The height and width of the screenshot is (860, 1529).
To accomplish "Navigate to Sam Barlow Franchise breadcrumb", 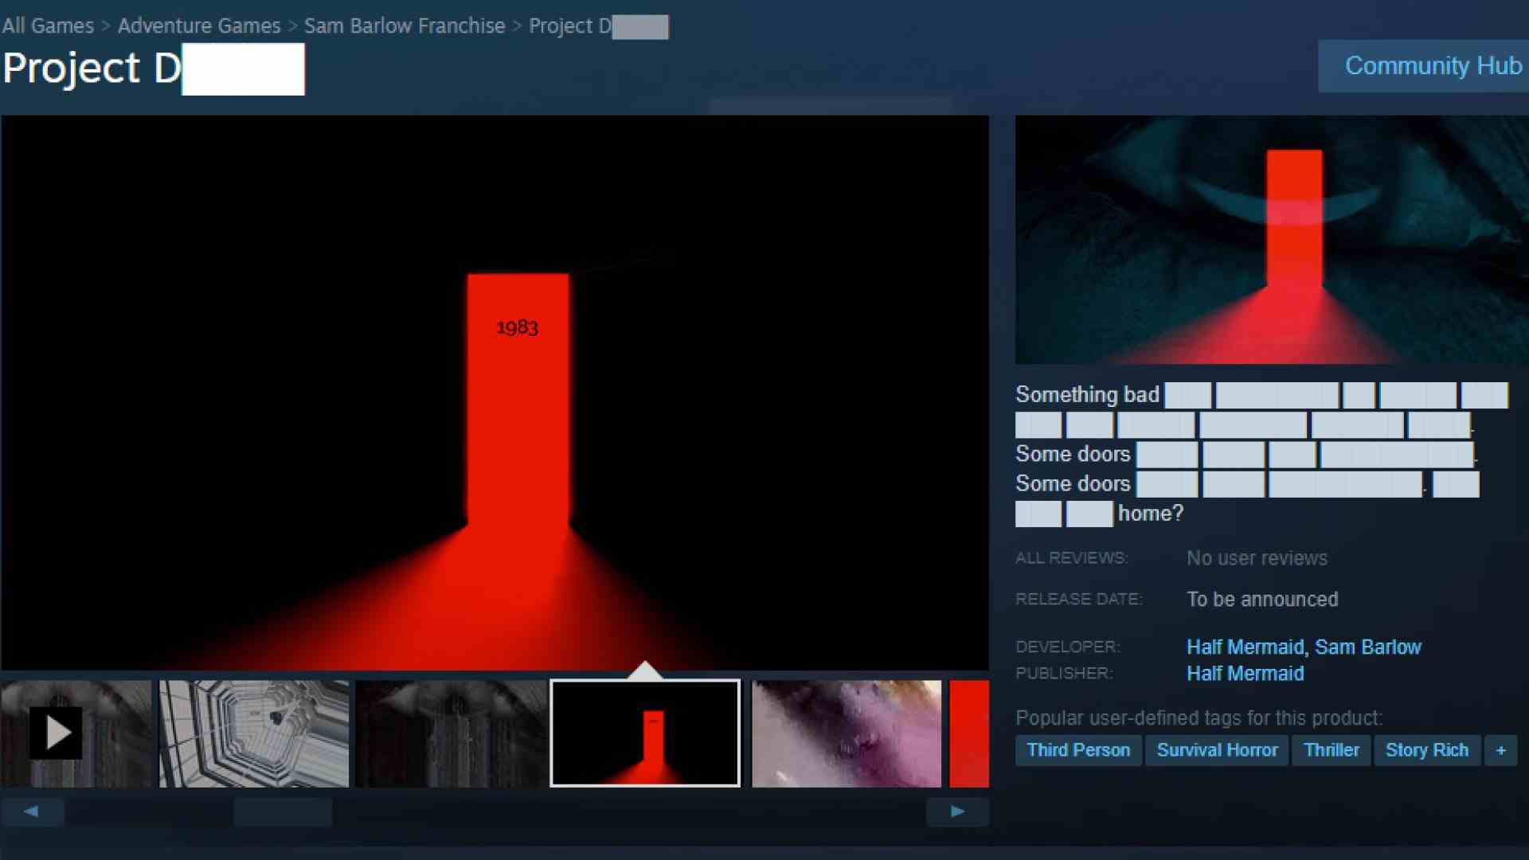I will [405, 25].
